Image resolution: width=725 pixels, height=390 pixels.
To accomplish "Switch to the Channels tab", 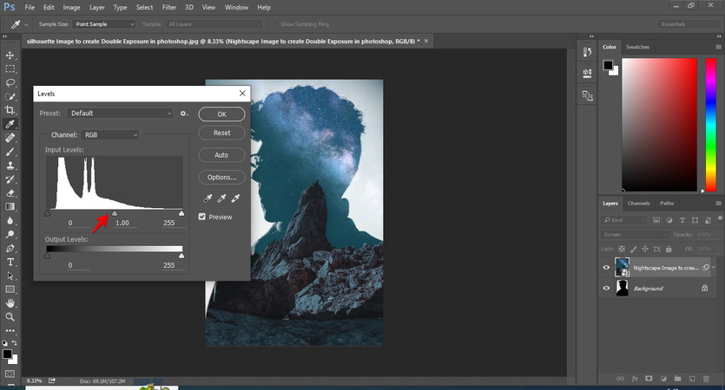I will (638, 203).
